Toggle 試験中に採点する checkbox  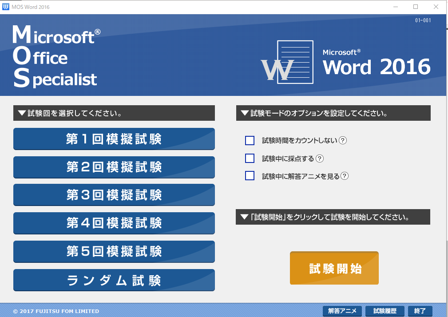tap(250, 158)
